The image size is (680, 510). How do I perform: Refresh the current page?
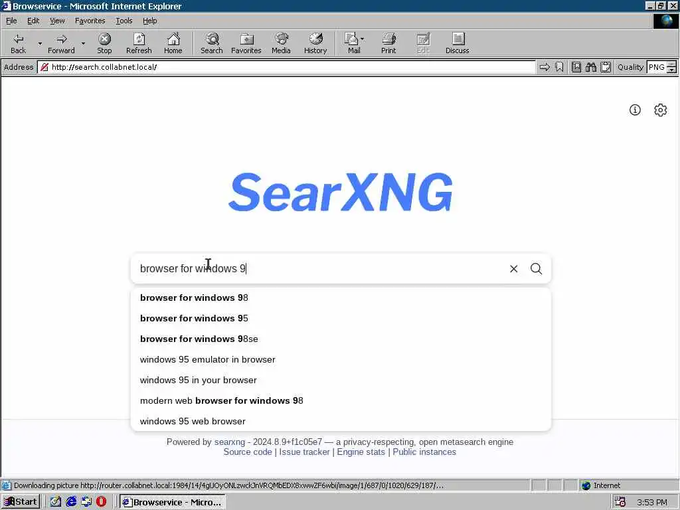pyautogui.click(x=139, y=43)
